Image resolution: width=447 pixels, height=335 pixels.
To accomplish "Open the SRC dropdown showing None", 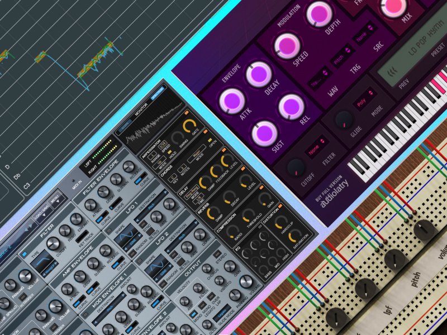I will coord(366,32).
